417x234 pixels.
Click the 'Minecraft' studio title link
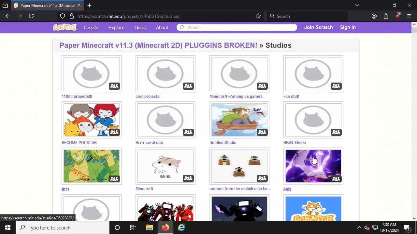tap(144, 189)
